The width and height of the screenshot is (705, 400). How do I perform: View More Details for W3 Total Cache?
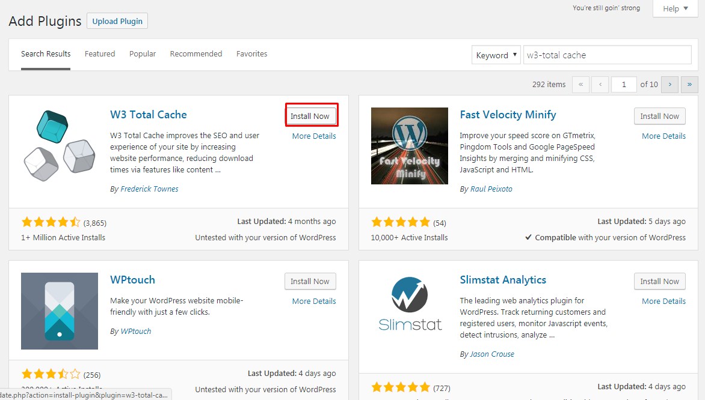[314, 136]
